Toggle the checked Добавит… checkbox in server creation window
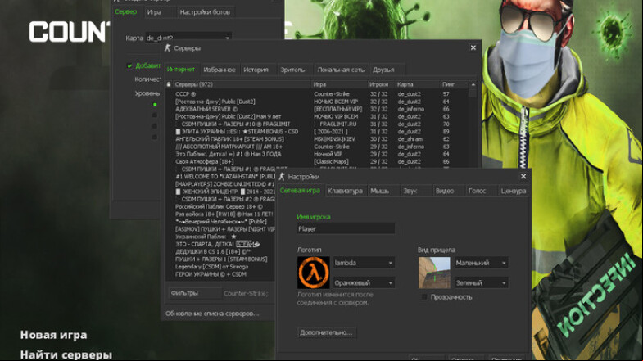643x361 pixels. [x=129, y=66]
